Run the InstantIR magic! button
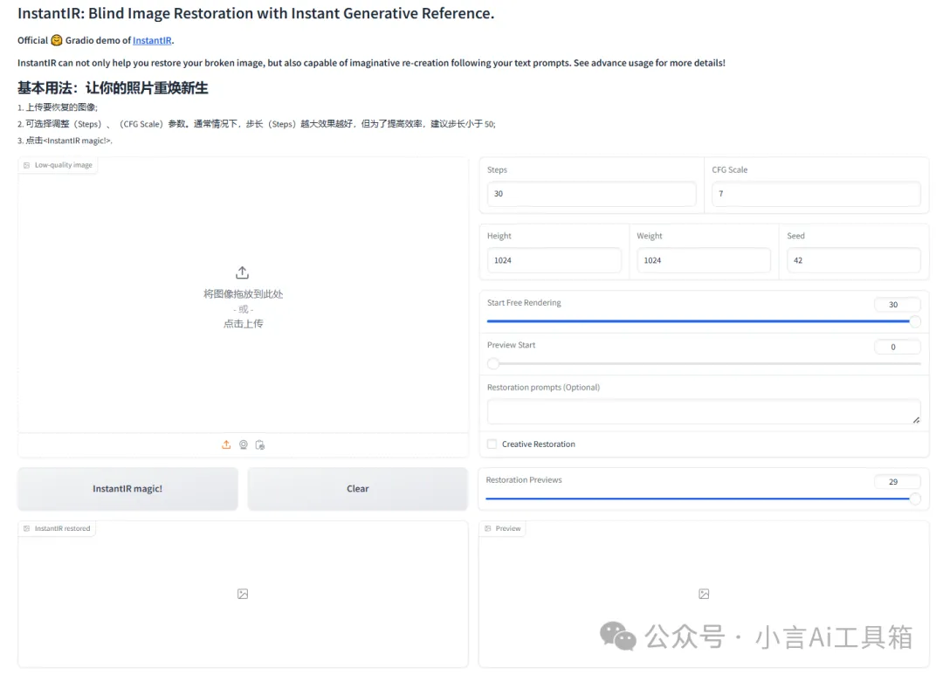This screenshot has width=943, height=675. click(127, 488)
